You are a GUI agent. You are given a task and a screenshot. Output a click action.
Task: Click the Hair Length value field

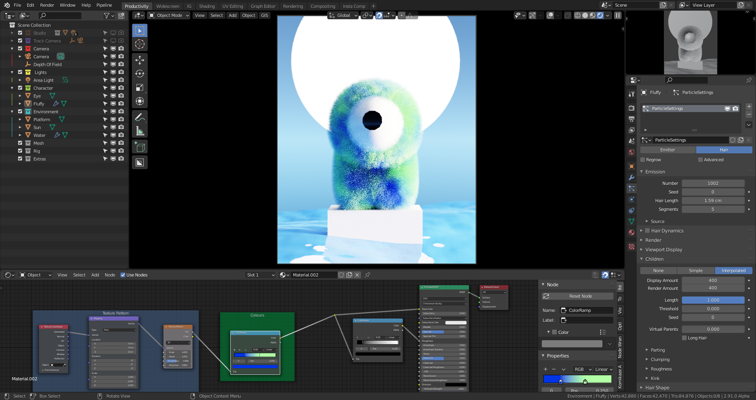(713, 201)
